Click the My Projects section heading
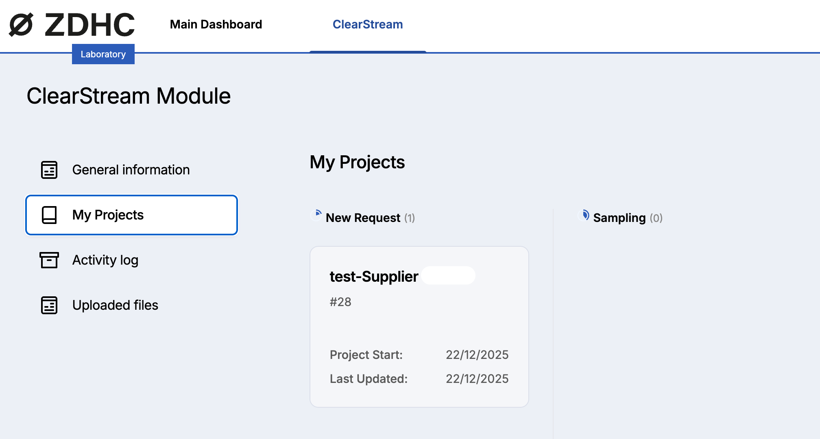The height and width of the screenshot is (439, 820). click(357, 162)
